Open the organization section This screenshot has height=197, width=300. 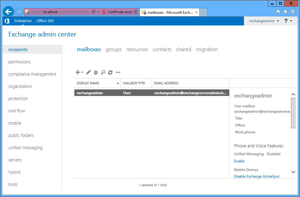pos(20,86)
